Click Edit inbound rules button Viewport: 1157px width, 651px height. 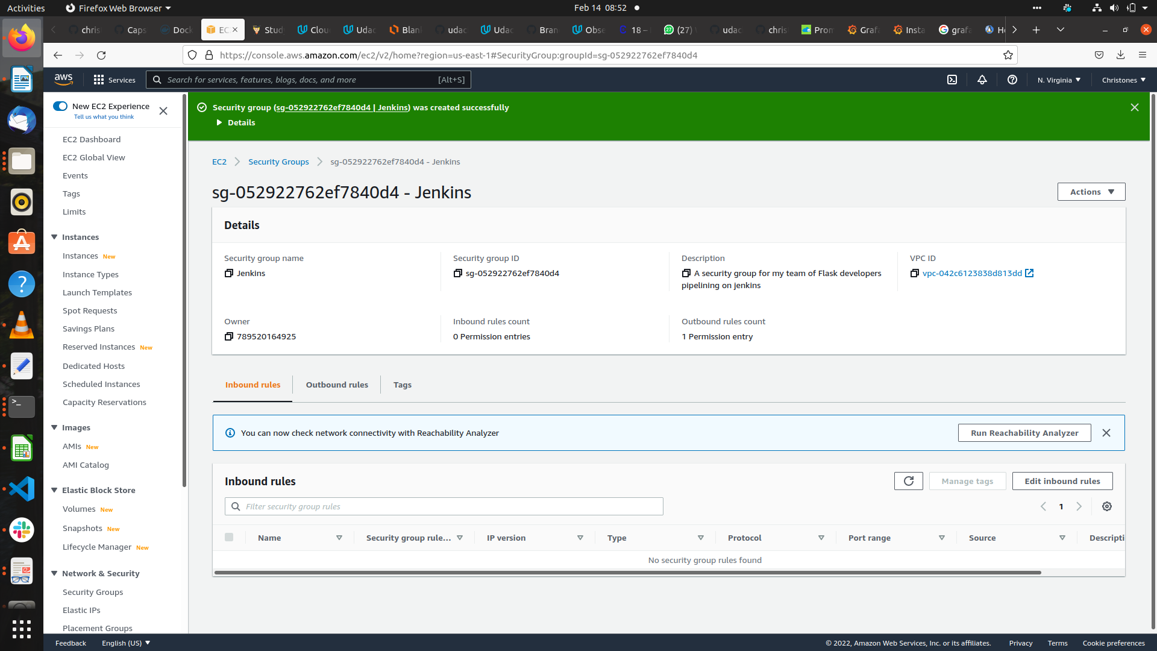[x=1062, y=481]
